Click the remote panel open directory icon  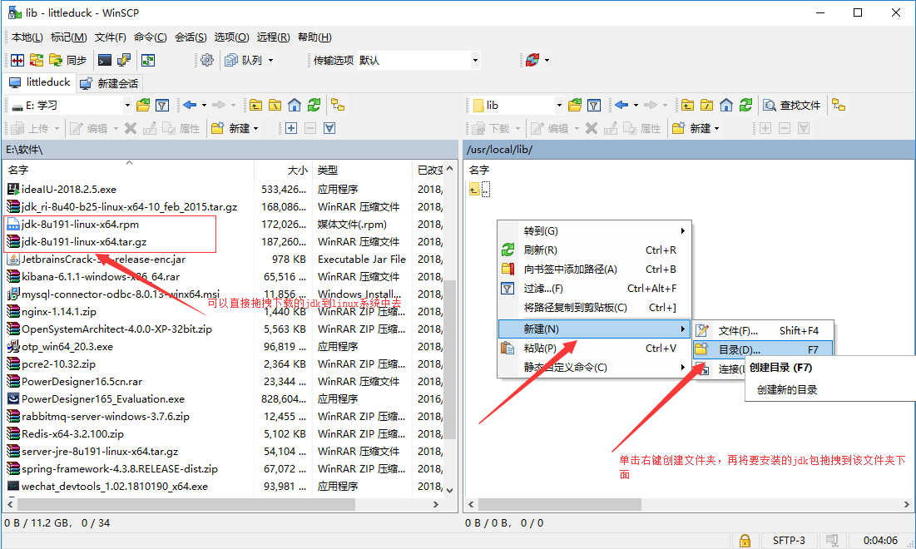[x=575, y=105]
